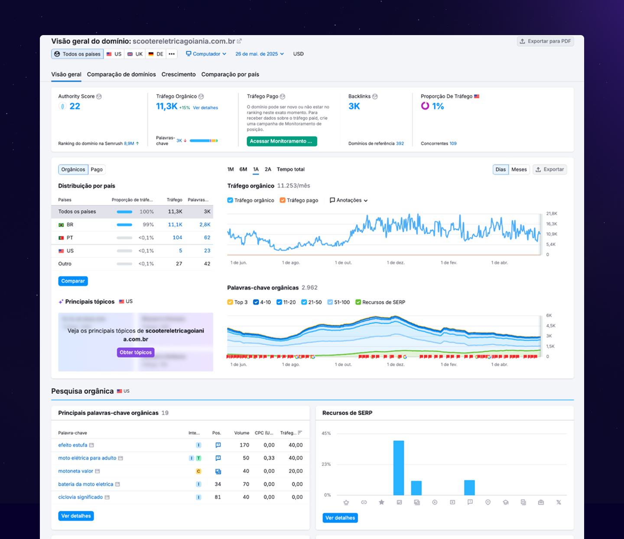Open the Crescimento tab
Screen dimensions: 624x539
pyautogui.click(x=179, y=75)
